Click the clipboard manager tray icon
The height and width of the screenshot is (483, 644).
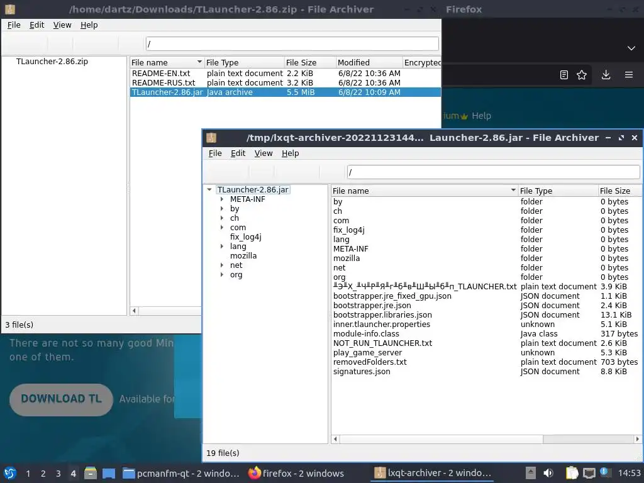[x=572, y=473]
